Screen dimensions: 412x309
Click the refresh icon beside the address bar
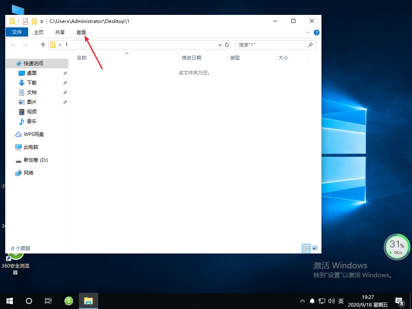coord(226,45)
